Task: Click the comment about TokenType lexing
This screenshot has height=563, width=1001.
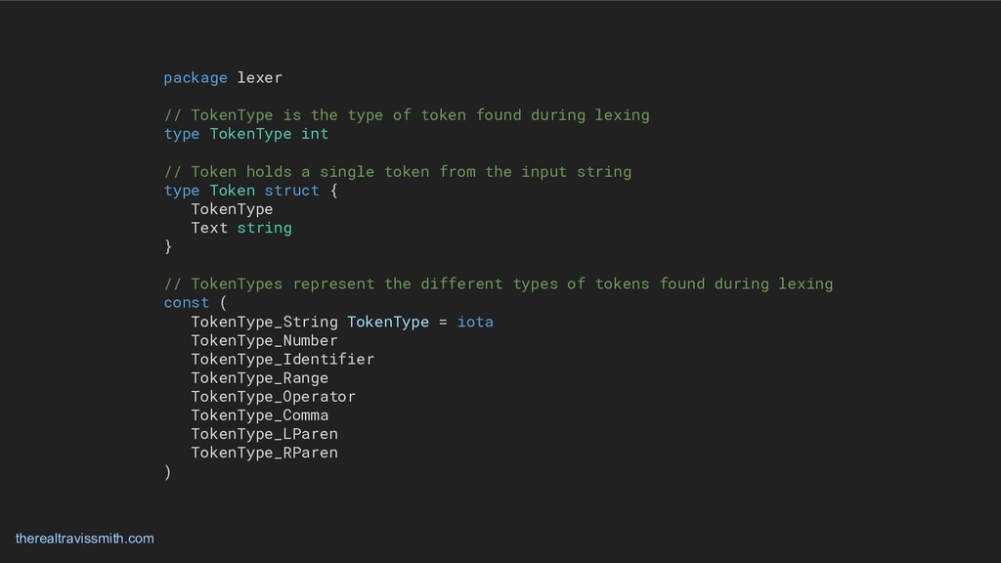Action: point(407,115)
